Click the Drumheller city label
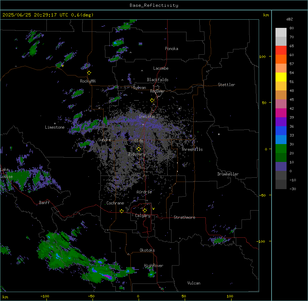Viewport: 308px width, 301px height. (228, 174)
